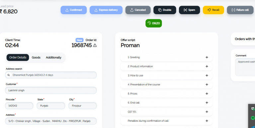Switch to the Goods tab

pyautogui.click(x=36, y=58)
